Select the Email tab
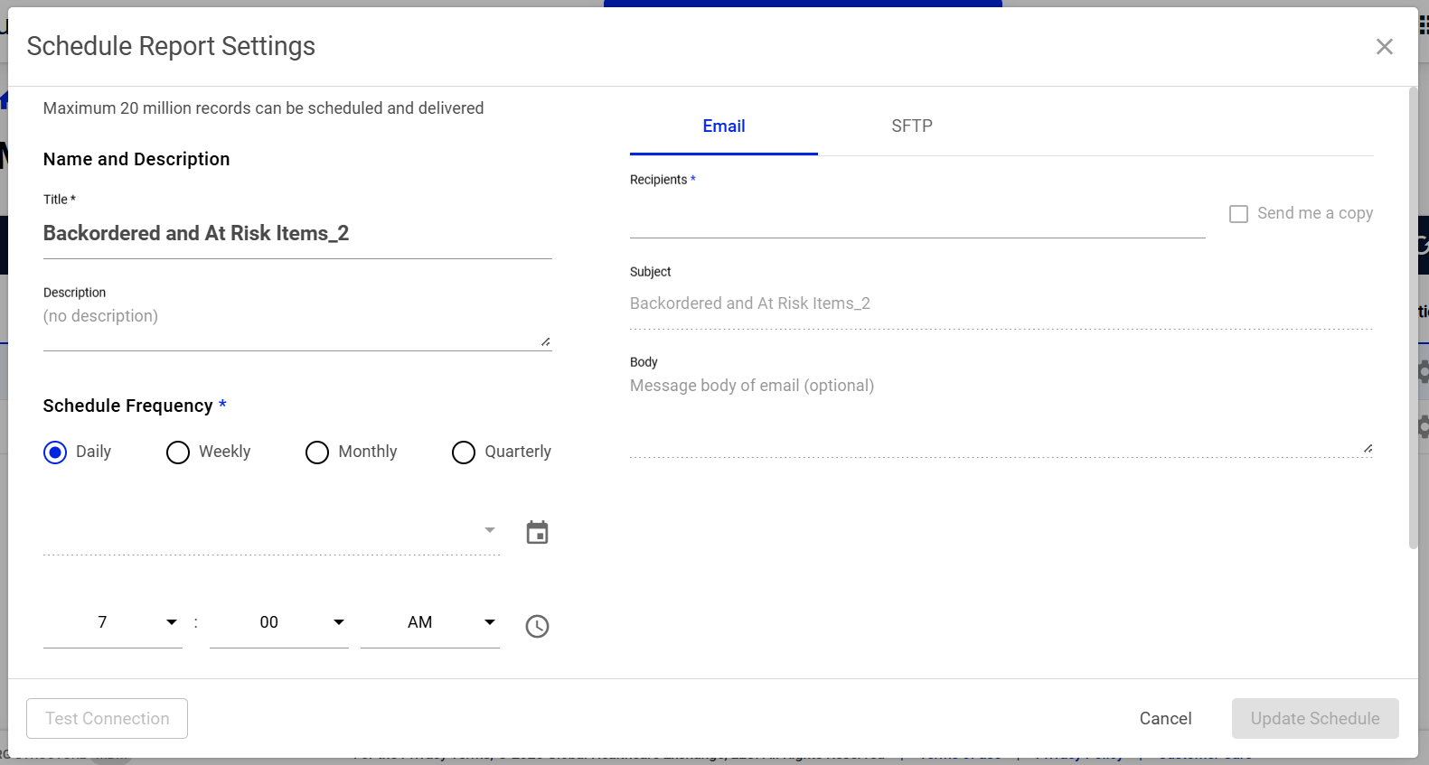Screen dimensions: 1429x765 [723, 126]
